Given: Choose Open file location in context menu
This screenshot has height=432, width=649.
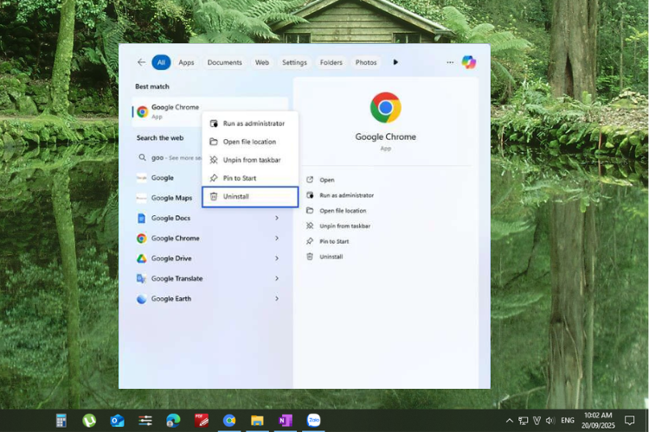Looking at the screenshot, I should [x=250, y=142].
